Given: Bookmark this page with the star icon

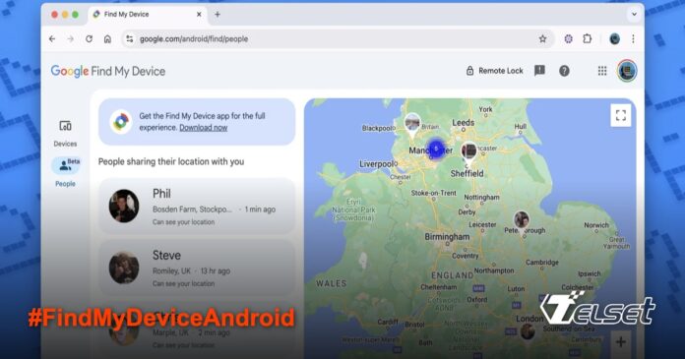Looking at the screenshot, I should click(542, 39).
